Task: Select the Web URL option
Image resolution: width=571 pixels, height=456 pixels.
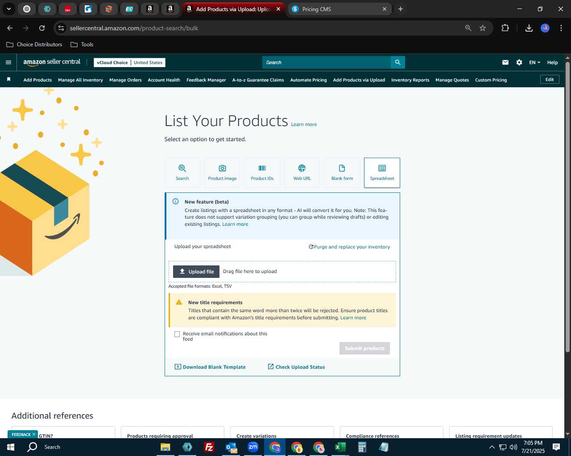Action: point(302,173)
